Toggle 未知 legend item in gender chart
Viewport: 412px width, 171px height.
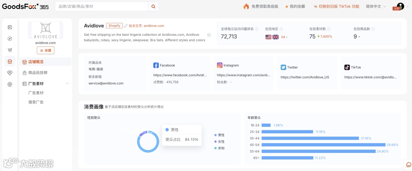click(219, 148)
